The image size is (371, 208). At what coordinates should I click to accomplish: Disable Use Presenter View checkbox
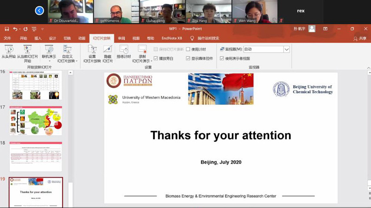click(x=222, y=59)
